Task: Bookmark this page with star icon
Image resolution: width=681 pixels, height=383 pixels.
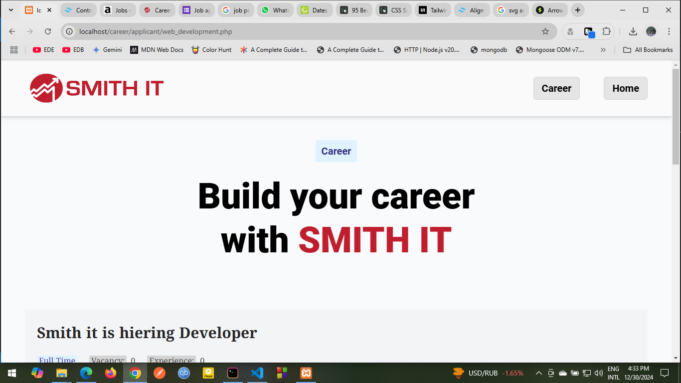Action: tap(545, 31)
